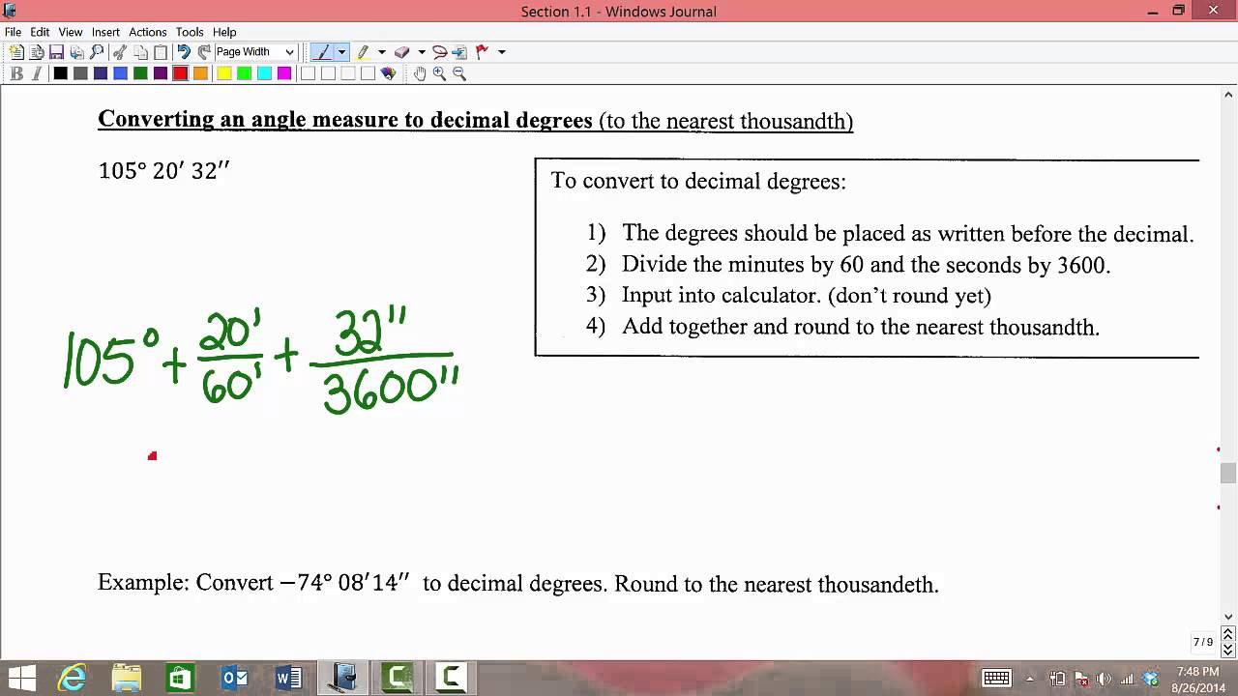Pick the green ink color
This screenshot has width=1238, height=696.
click(x=140, y=73)
